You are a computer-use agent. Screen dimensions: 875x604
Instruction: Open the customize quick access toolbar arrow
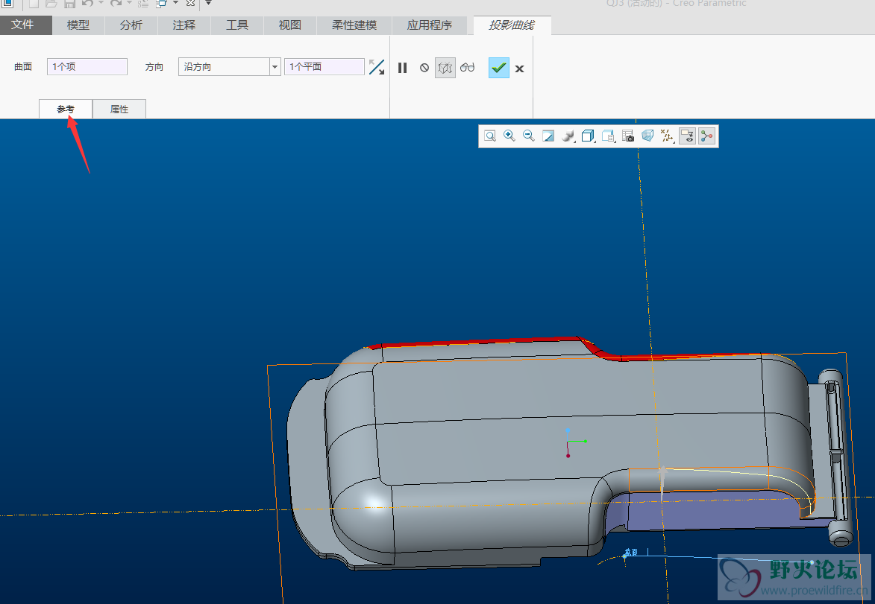(208, 3)
